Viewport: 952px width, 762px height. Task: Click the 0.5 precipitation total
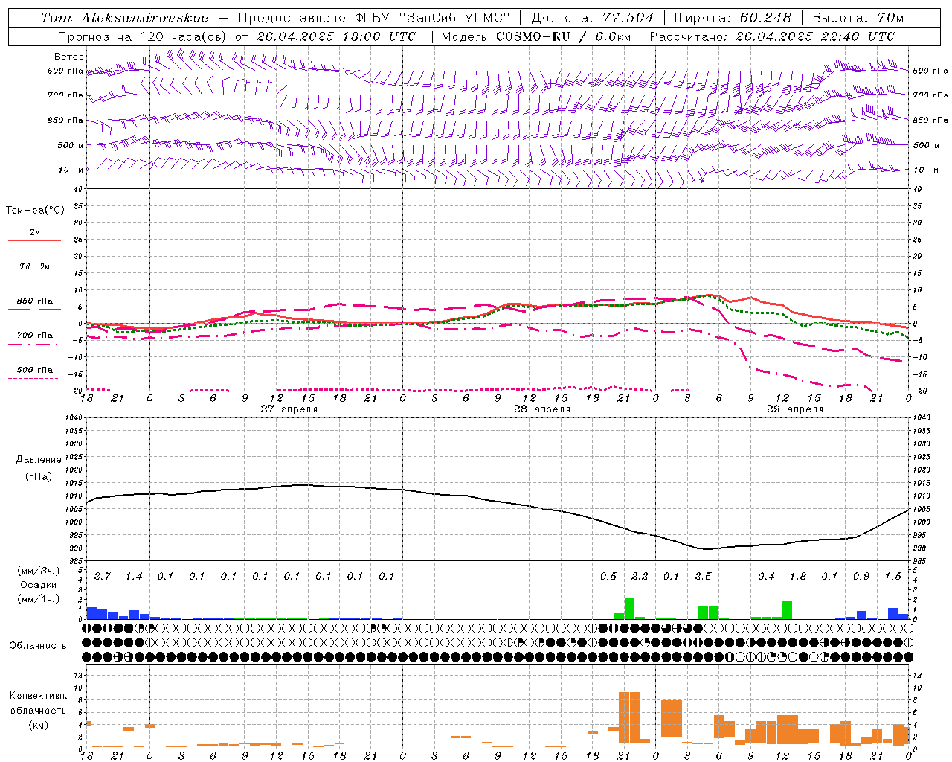click(608, 577)
